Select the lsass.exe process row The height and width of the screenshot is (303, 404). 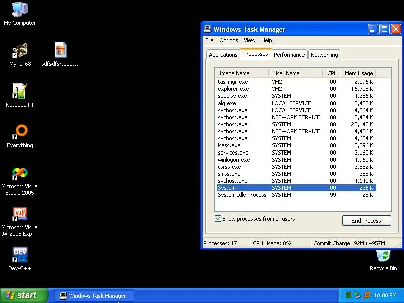(x=295, y=145)
